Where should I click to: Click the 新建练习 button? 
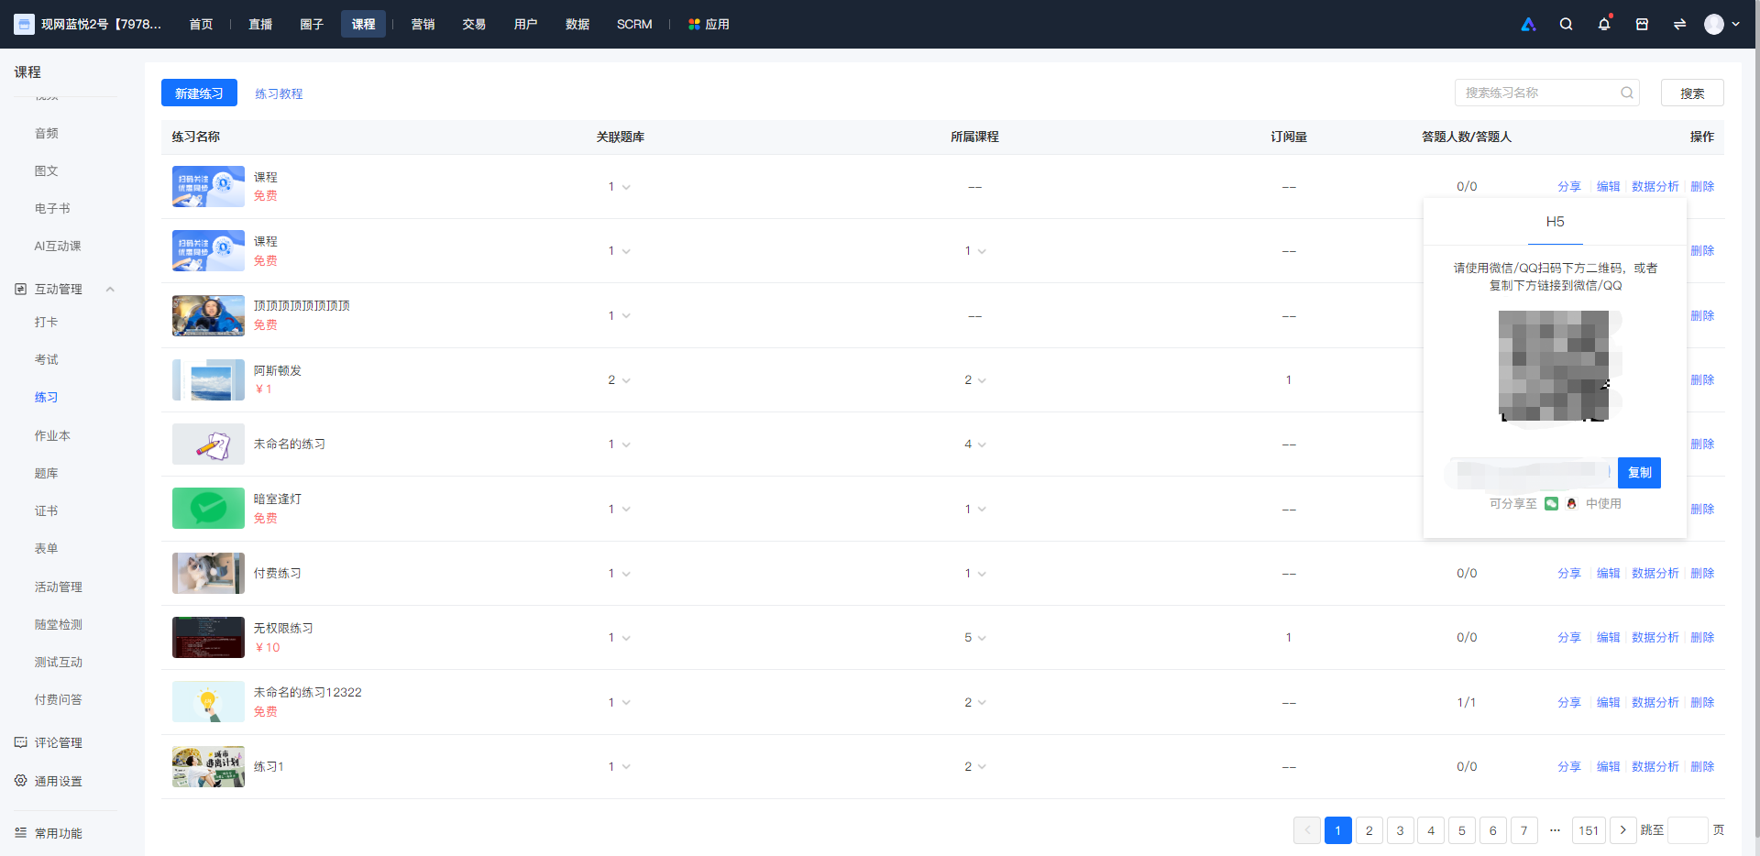click(x=199, y=93)
